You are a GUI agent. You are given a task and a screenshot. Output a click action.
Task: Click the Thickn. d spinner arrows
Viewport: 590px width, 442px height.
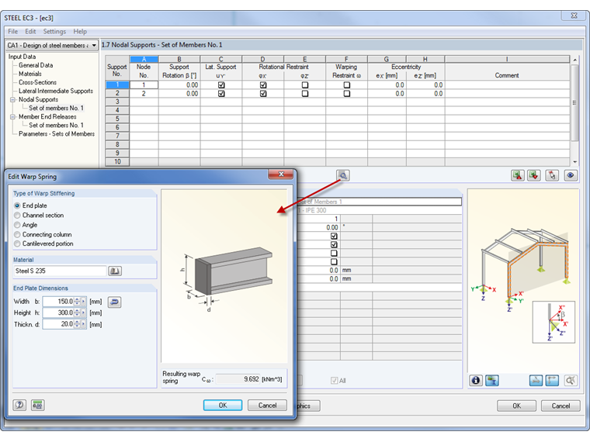[x=77, y=324]
